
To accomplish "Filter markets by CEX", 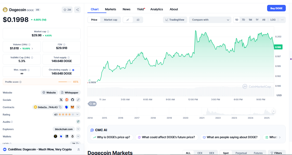I will click(x=200, y=153).
